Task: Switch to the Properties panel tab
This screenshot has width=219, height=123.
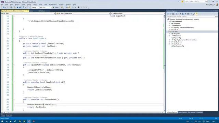Action: click(199, 112)
